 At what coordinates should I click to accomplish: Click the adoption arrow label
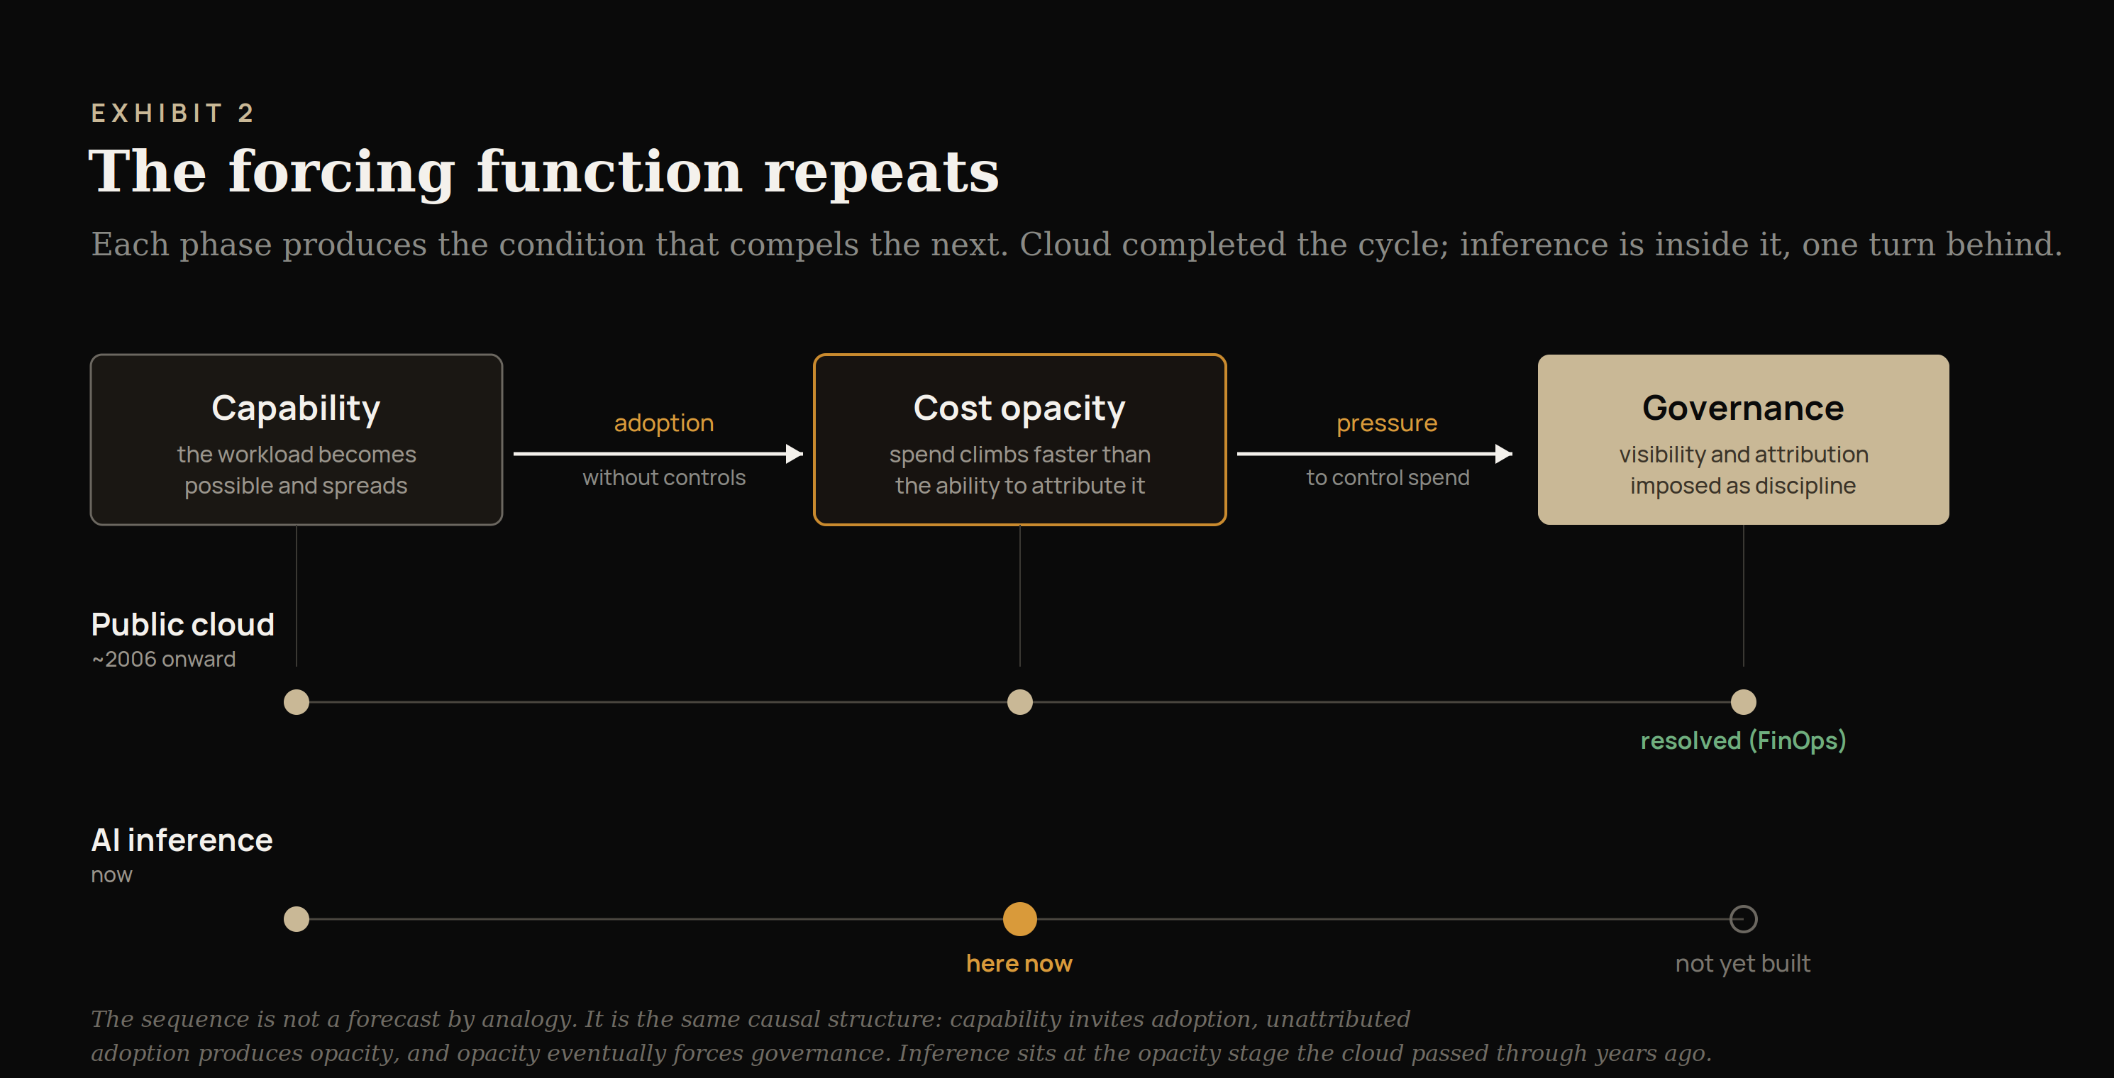(x=664, y=423)
